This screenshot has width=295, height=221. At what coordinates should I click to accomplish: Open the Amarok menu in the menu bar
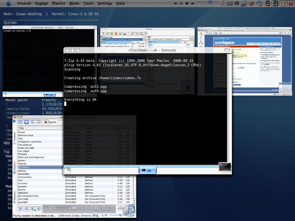click(x=24, y=3)
